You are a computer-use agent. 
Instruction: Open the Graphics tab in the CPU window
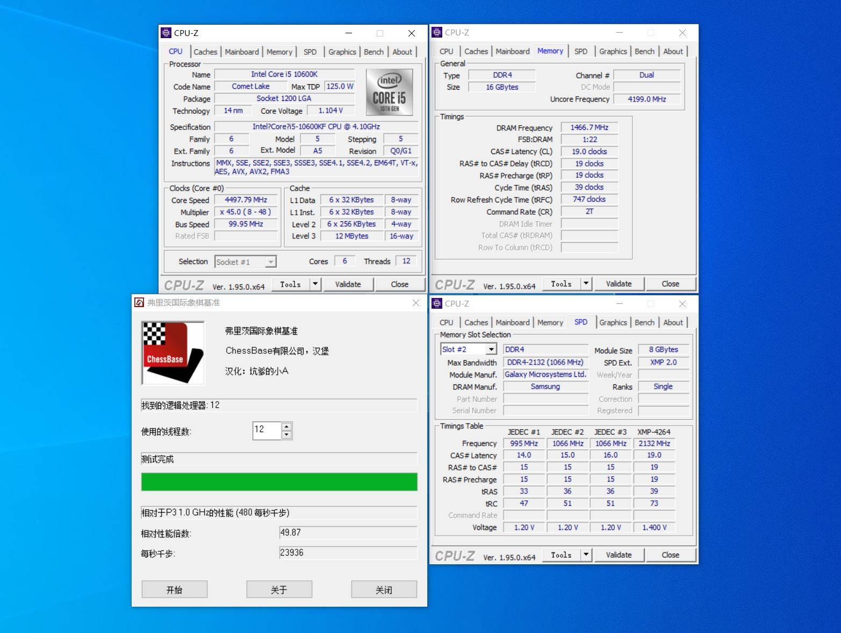point(342,52)
